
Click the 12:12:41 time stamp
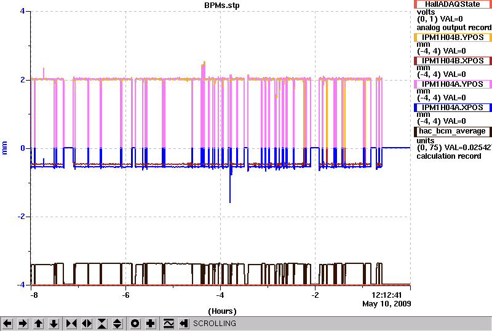(x=387, y=295)
